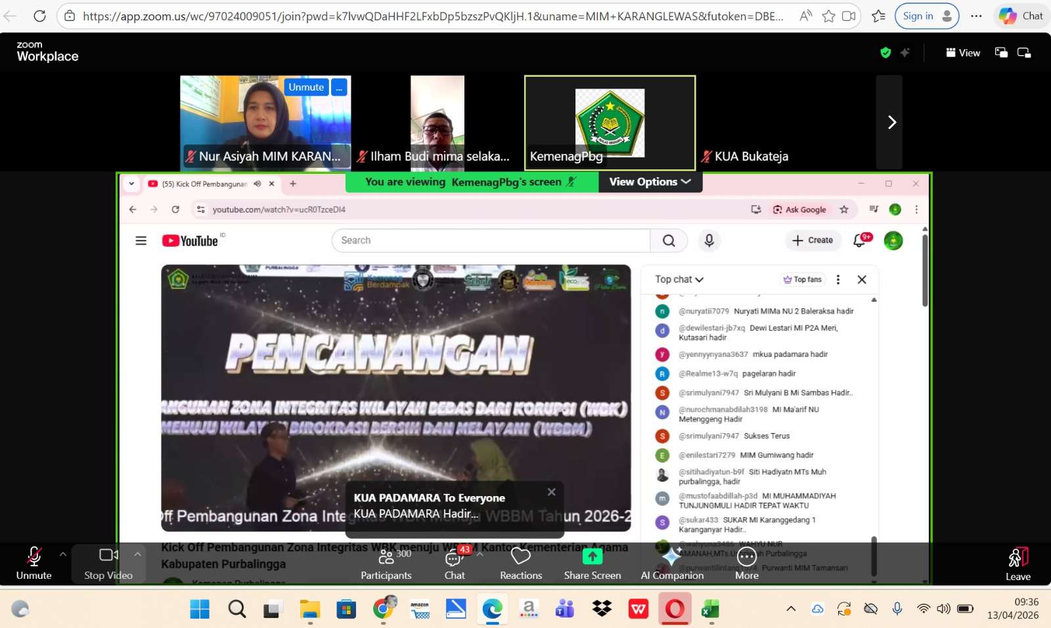Open File Explorer from taskbar

pyautogui.click(x=310, y=610)
